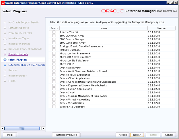Viewport: 179px width, 139px height.
Task: Proceed with the Next button
Action: pos(137,135)
